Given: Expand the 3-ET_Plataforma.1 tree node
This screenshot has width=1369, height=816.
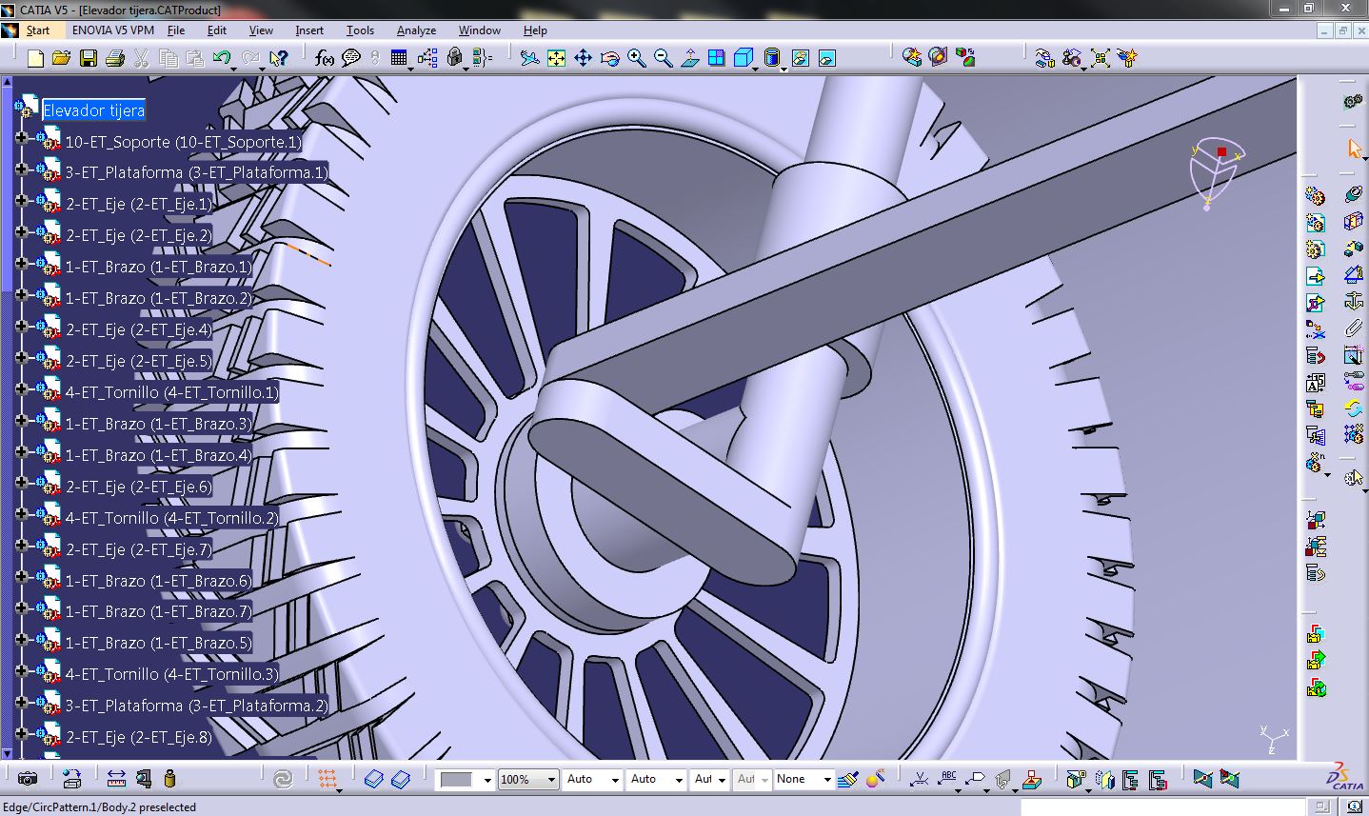Looking at the screenshot, I should tap(21, 171).
